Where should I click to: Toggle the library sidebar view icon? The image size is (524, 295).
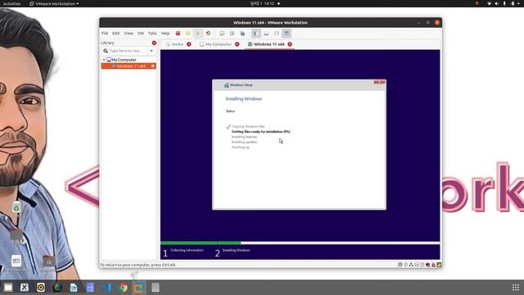tap(255, 34)
